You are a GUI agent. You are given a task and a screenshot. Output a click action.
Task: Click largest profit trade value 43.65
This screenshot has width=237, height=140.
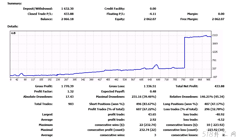tap(152, 114)
